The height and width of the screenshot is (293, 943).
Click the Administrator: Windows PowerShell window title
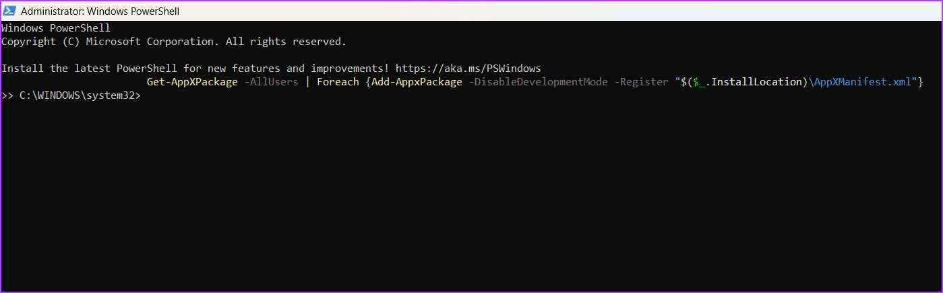100,11
